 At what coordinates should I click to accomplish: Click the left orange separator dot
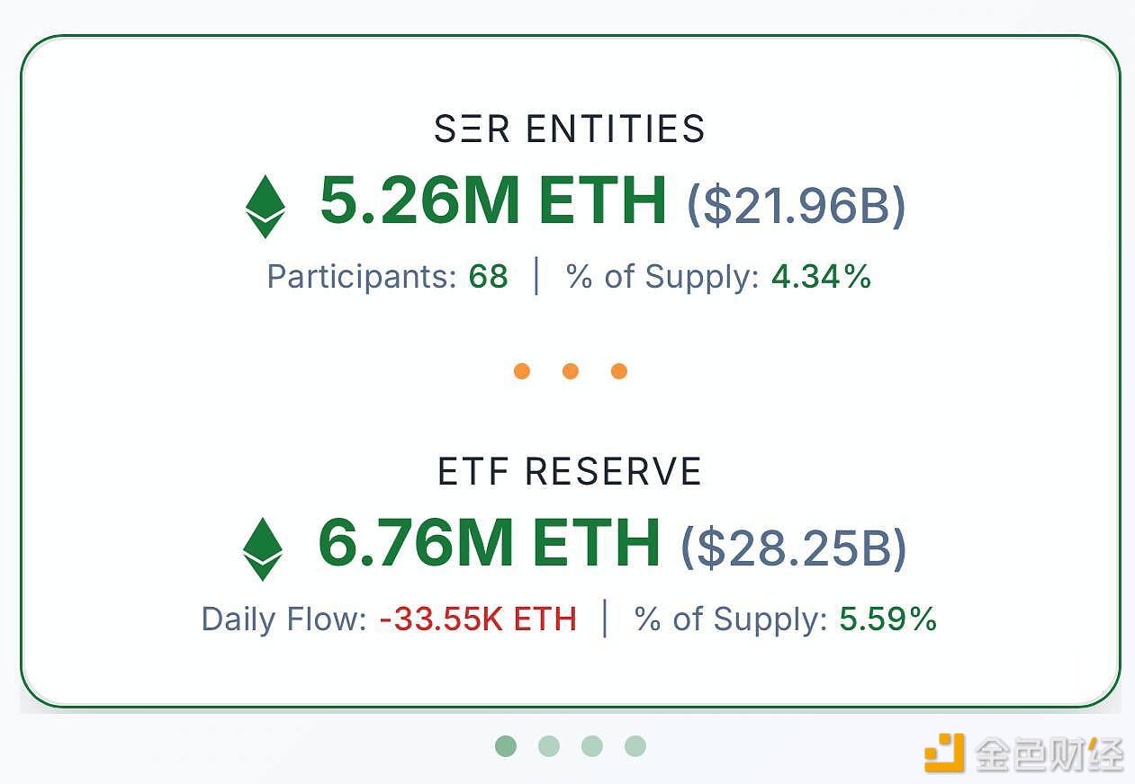[x=522, y=371]
